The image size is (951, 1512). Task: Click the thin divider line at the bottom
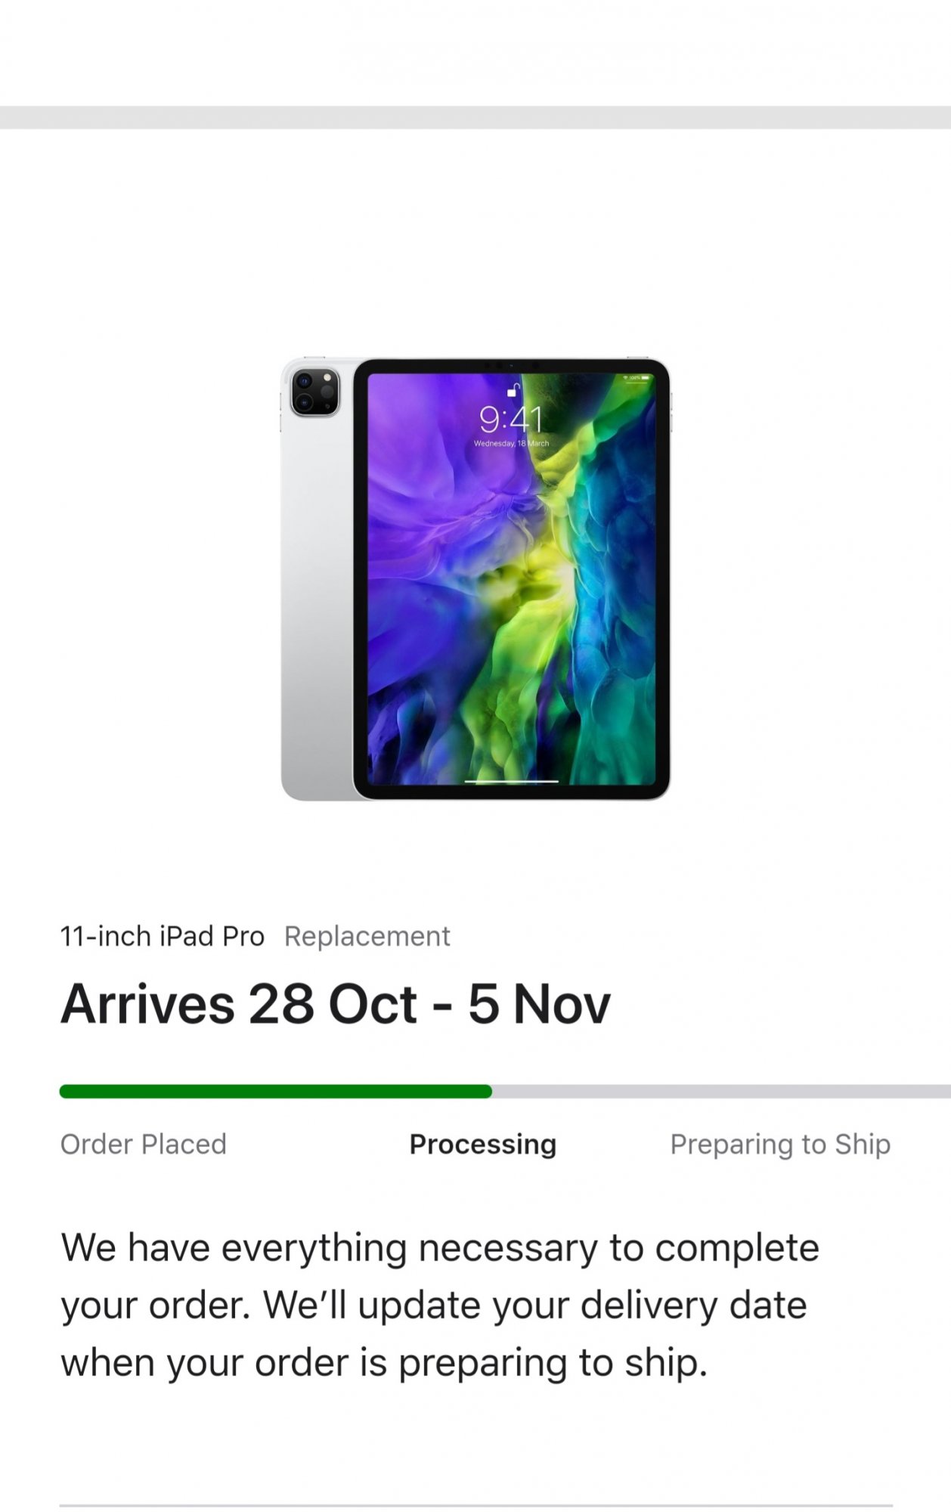pyautogui.click(x=476, y=1506)
